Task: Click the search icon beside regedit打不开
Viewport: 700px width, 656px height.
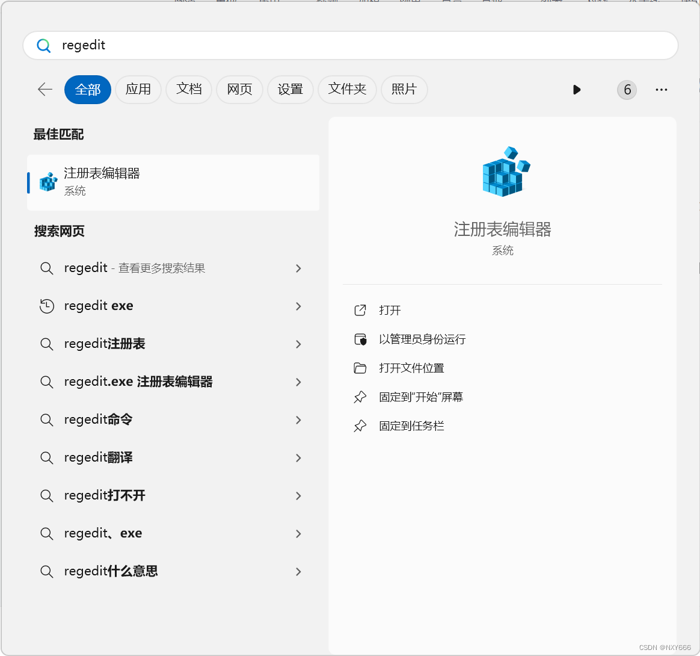Action: (46, 496)
